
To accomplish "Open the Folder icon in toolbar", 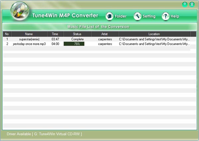I will [x=109, y=16].
